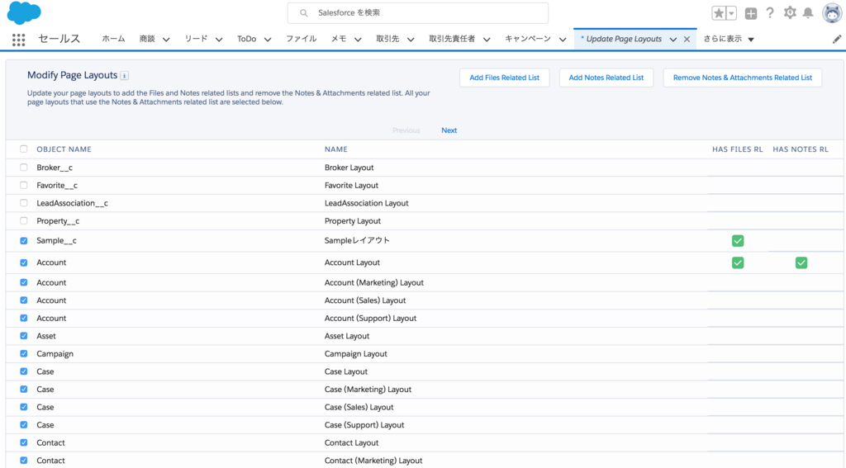Check the LeadAssociation__c row checkbox
846x468 pixels.
coord(24,203)
